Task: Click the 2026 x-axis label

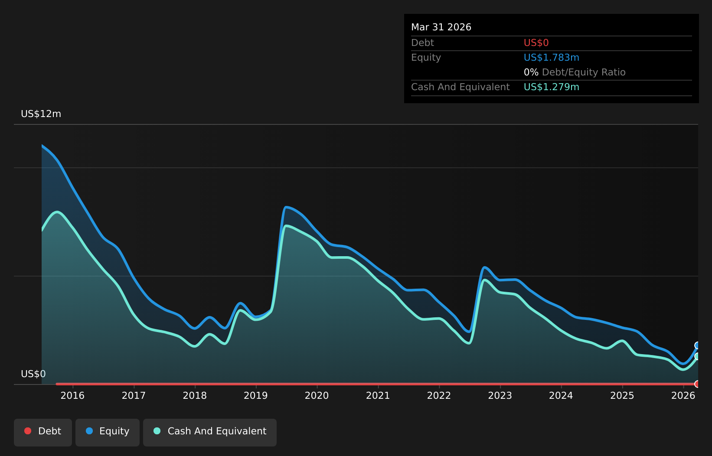Action: point(683,396)
